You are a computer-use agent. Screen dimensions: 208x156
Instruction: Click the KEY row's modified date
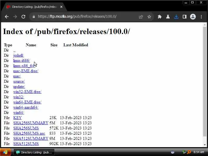(76, 118)
